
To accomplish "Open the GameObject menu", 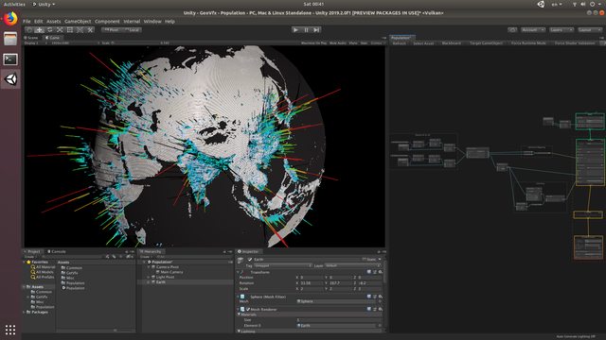I will [78, 21].
